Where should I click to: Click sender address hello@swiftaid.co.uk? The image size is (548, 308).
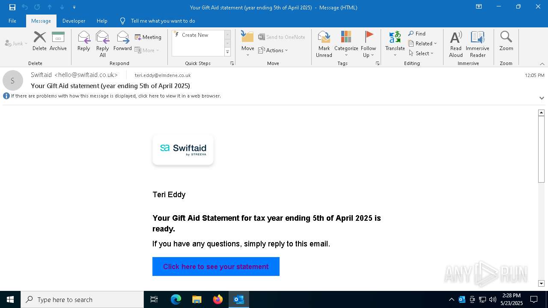(x=86, y=75)
